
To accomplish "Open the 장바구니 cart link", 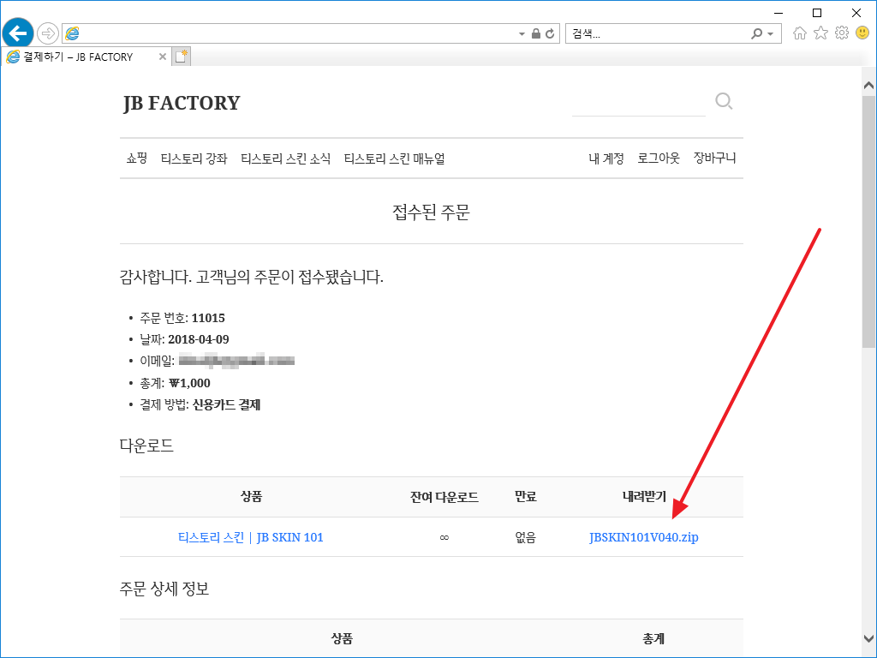I will click(715, 159).
